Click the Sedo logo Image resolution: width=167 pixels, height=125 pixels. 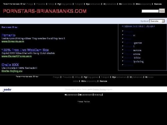tap(7, 90)
